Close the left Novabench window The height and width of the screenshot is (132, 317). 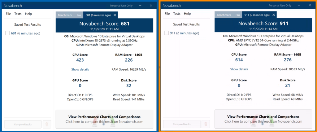pyautogui.click(x=151, y=6)
